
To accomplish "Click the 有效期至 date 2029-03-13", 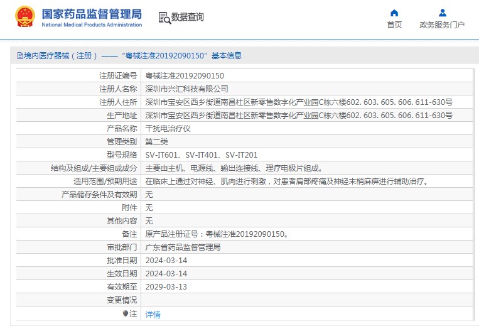I will click(x=166, y=286).
